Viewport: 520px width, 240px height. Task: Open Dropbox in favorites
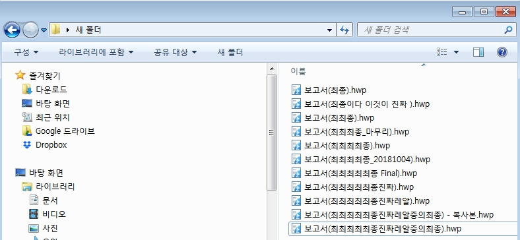(51, 145)
